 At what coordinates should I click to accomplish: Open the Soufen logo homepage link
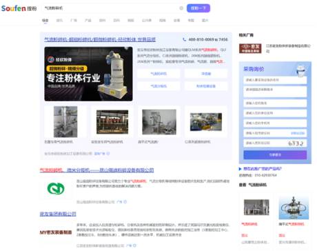[19, 8]
